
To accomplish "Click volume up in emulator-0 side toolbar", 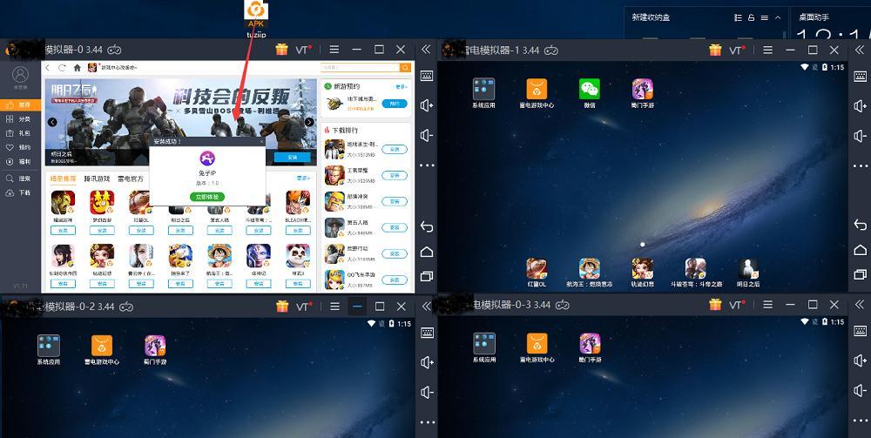I will (x=427, y=105).
